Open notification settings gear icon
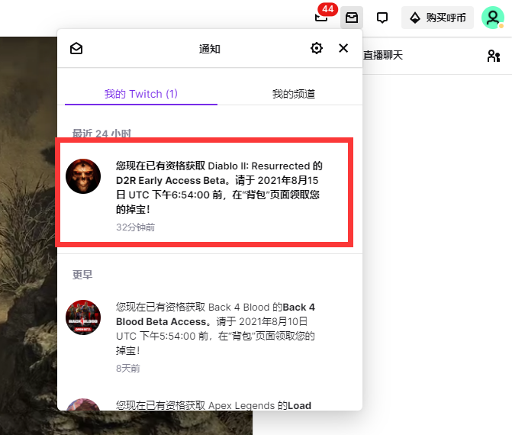The height and width of the screenshot is (435, 512). point(317,48)
